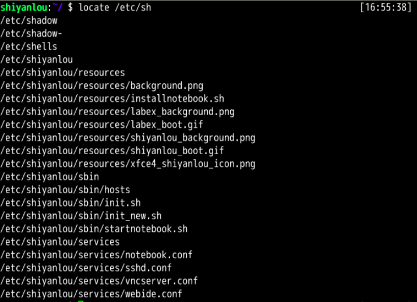Click the /etc/shiyanlou/resources directory line
This screenshot has width=417, height=302.
click(x=63, y=73)
